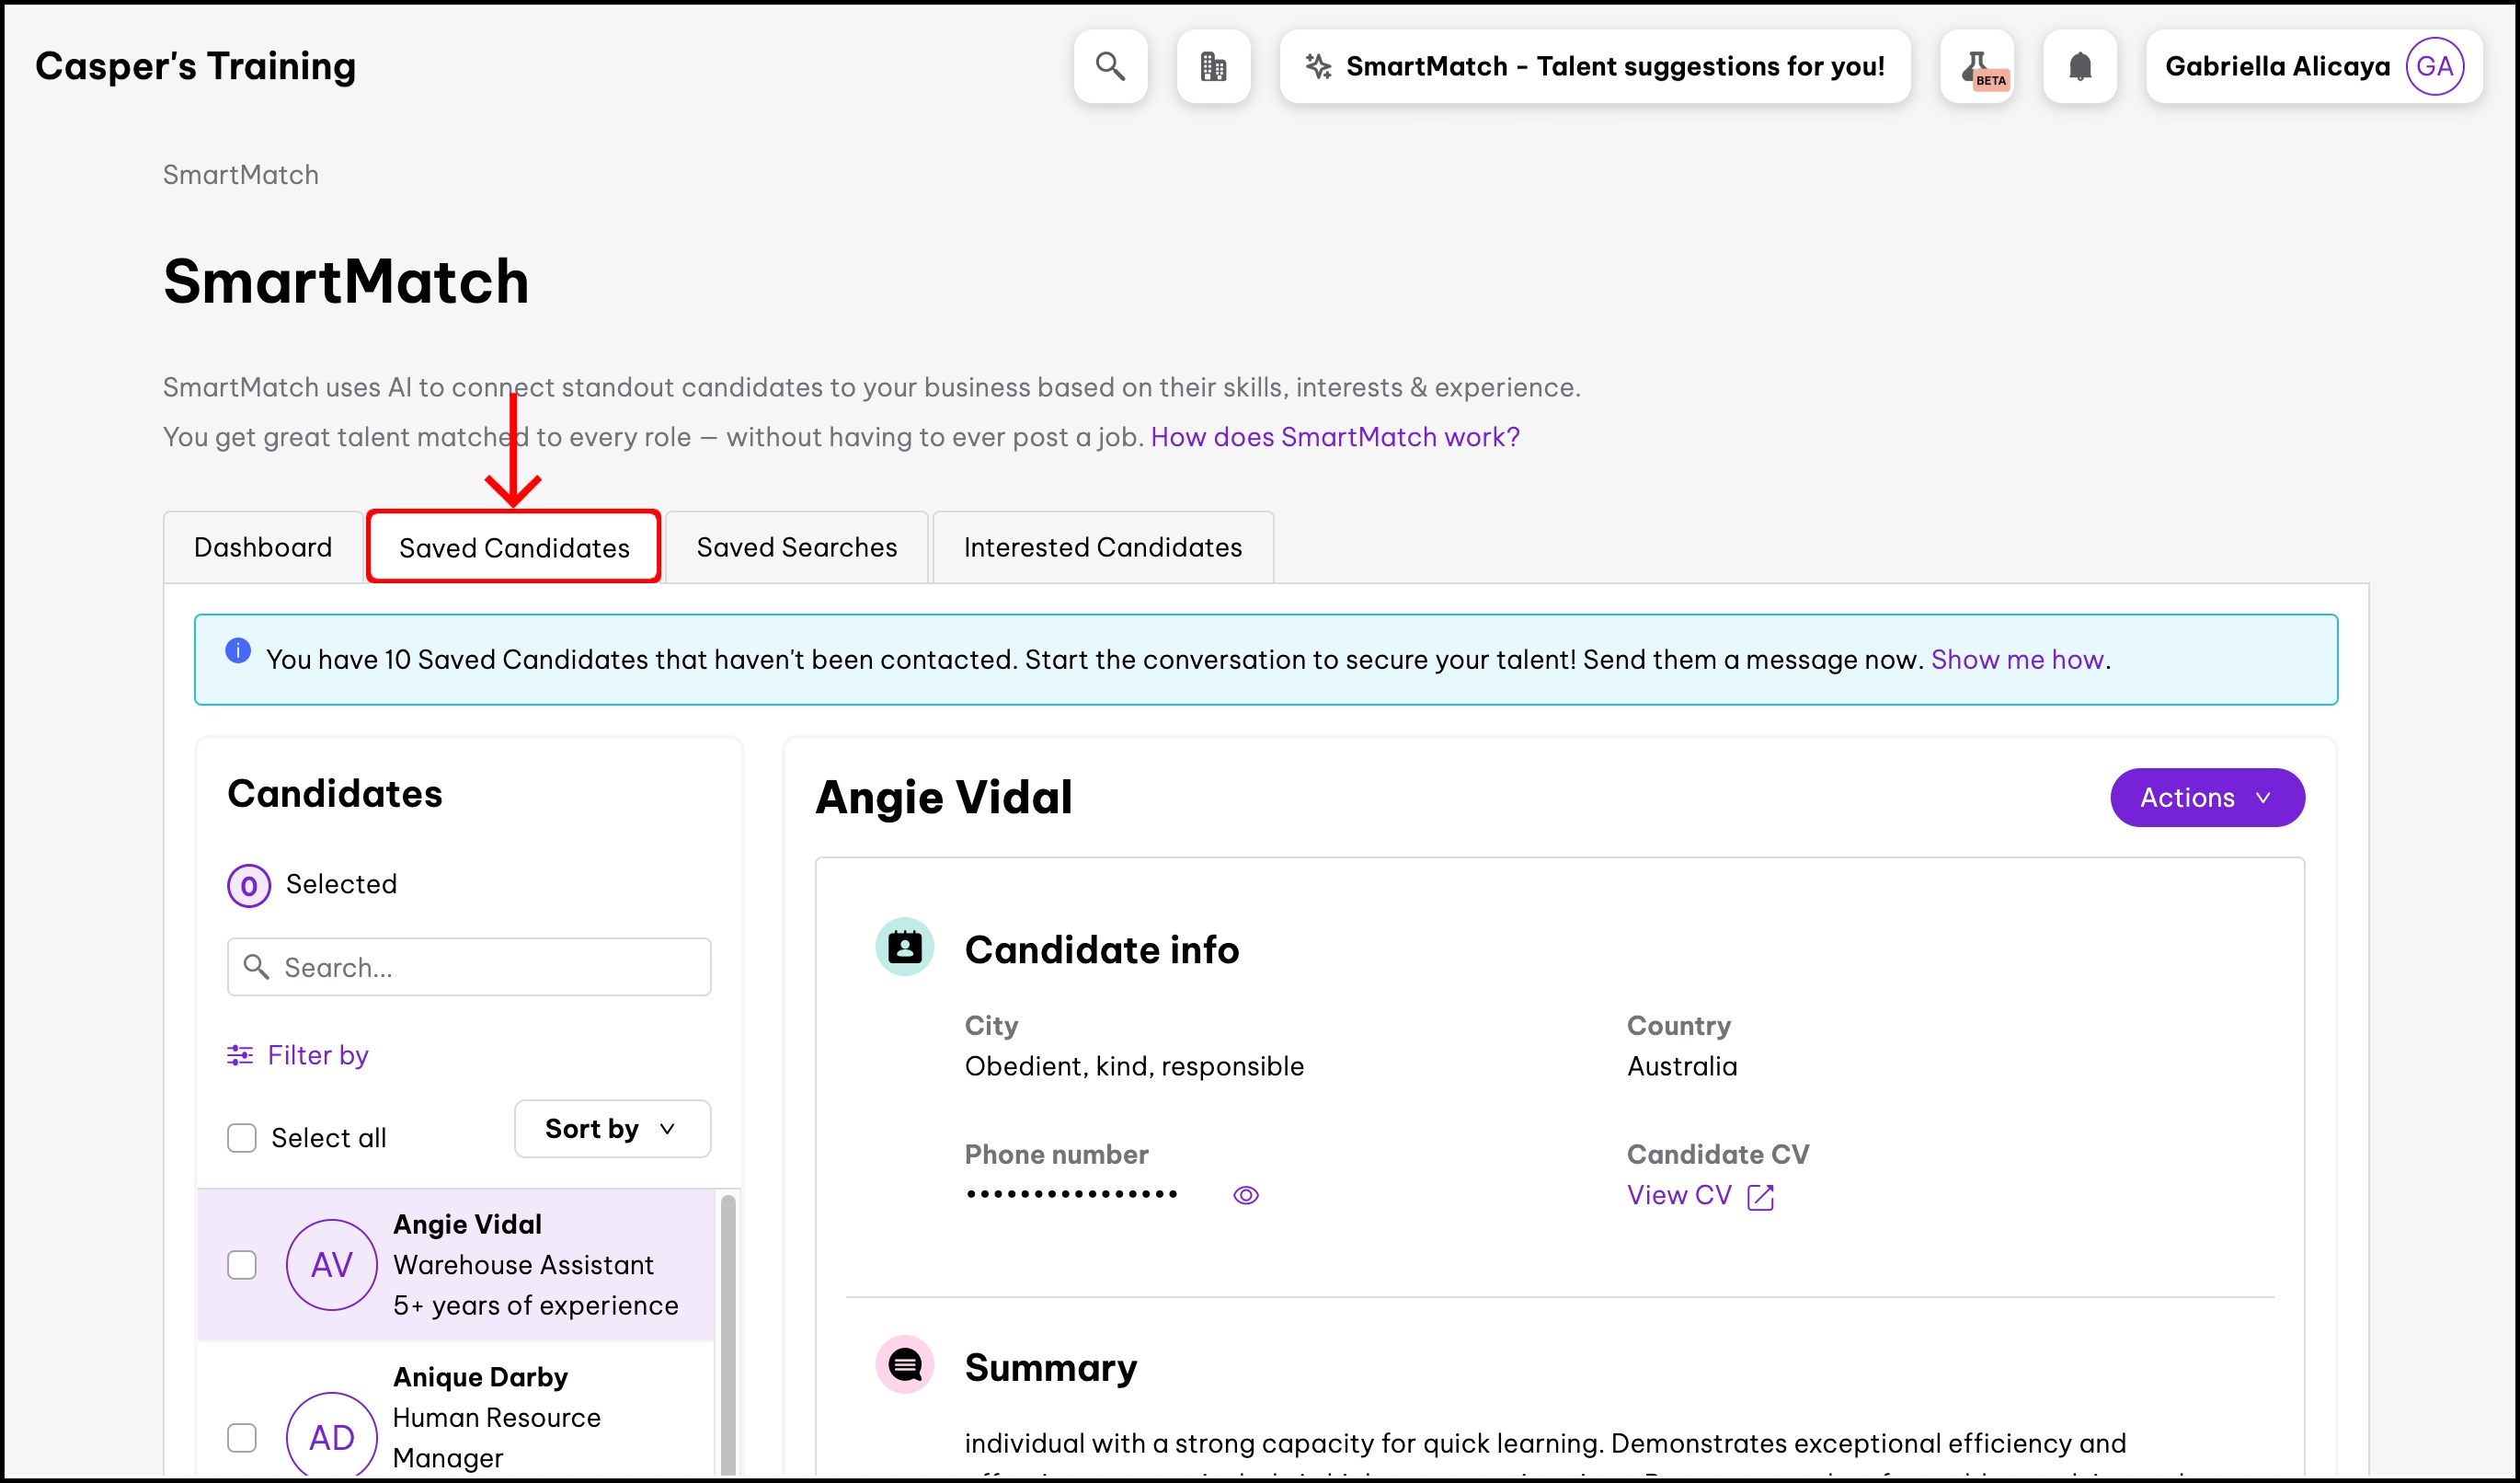Reveal the hidden phone number with eye icon

tap(1245, 1195)
